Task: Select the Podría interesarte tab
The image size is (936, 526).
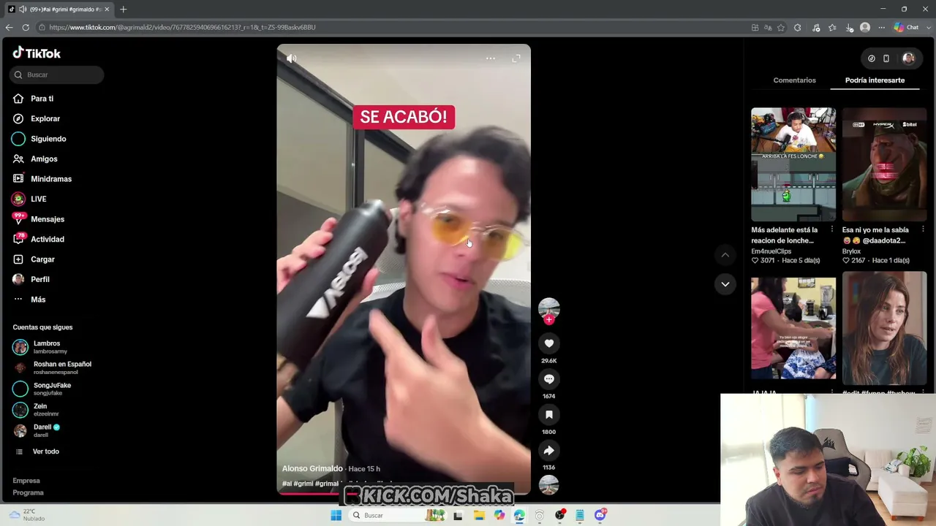Action: (x=875, y=80)
